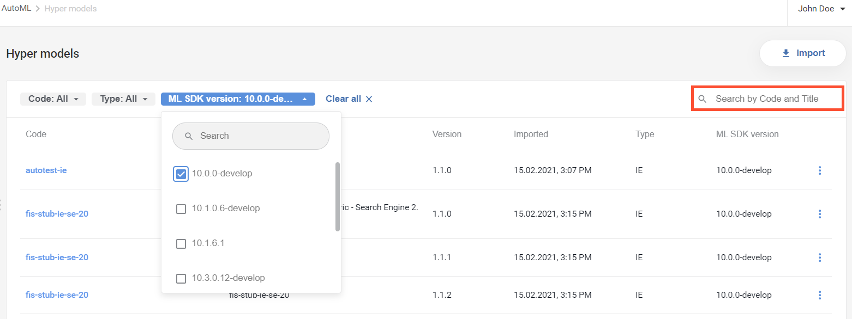Open fis-stub-ie-se-20 version 1.1.1 link
Screen dimensions: 852x319
coord(57,257)
